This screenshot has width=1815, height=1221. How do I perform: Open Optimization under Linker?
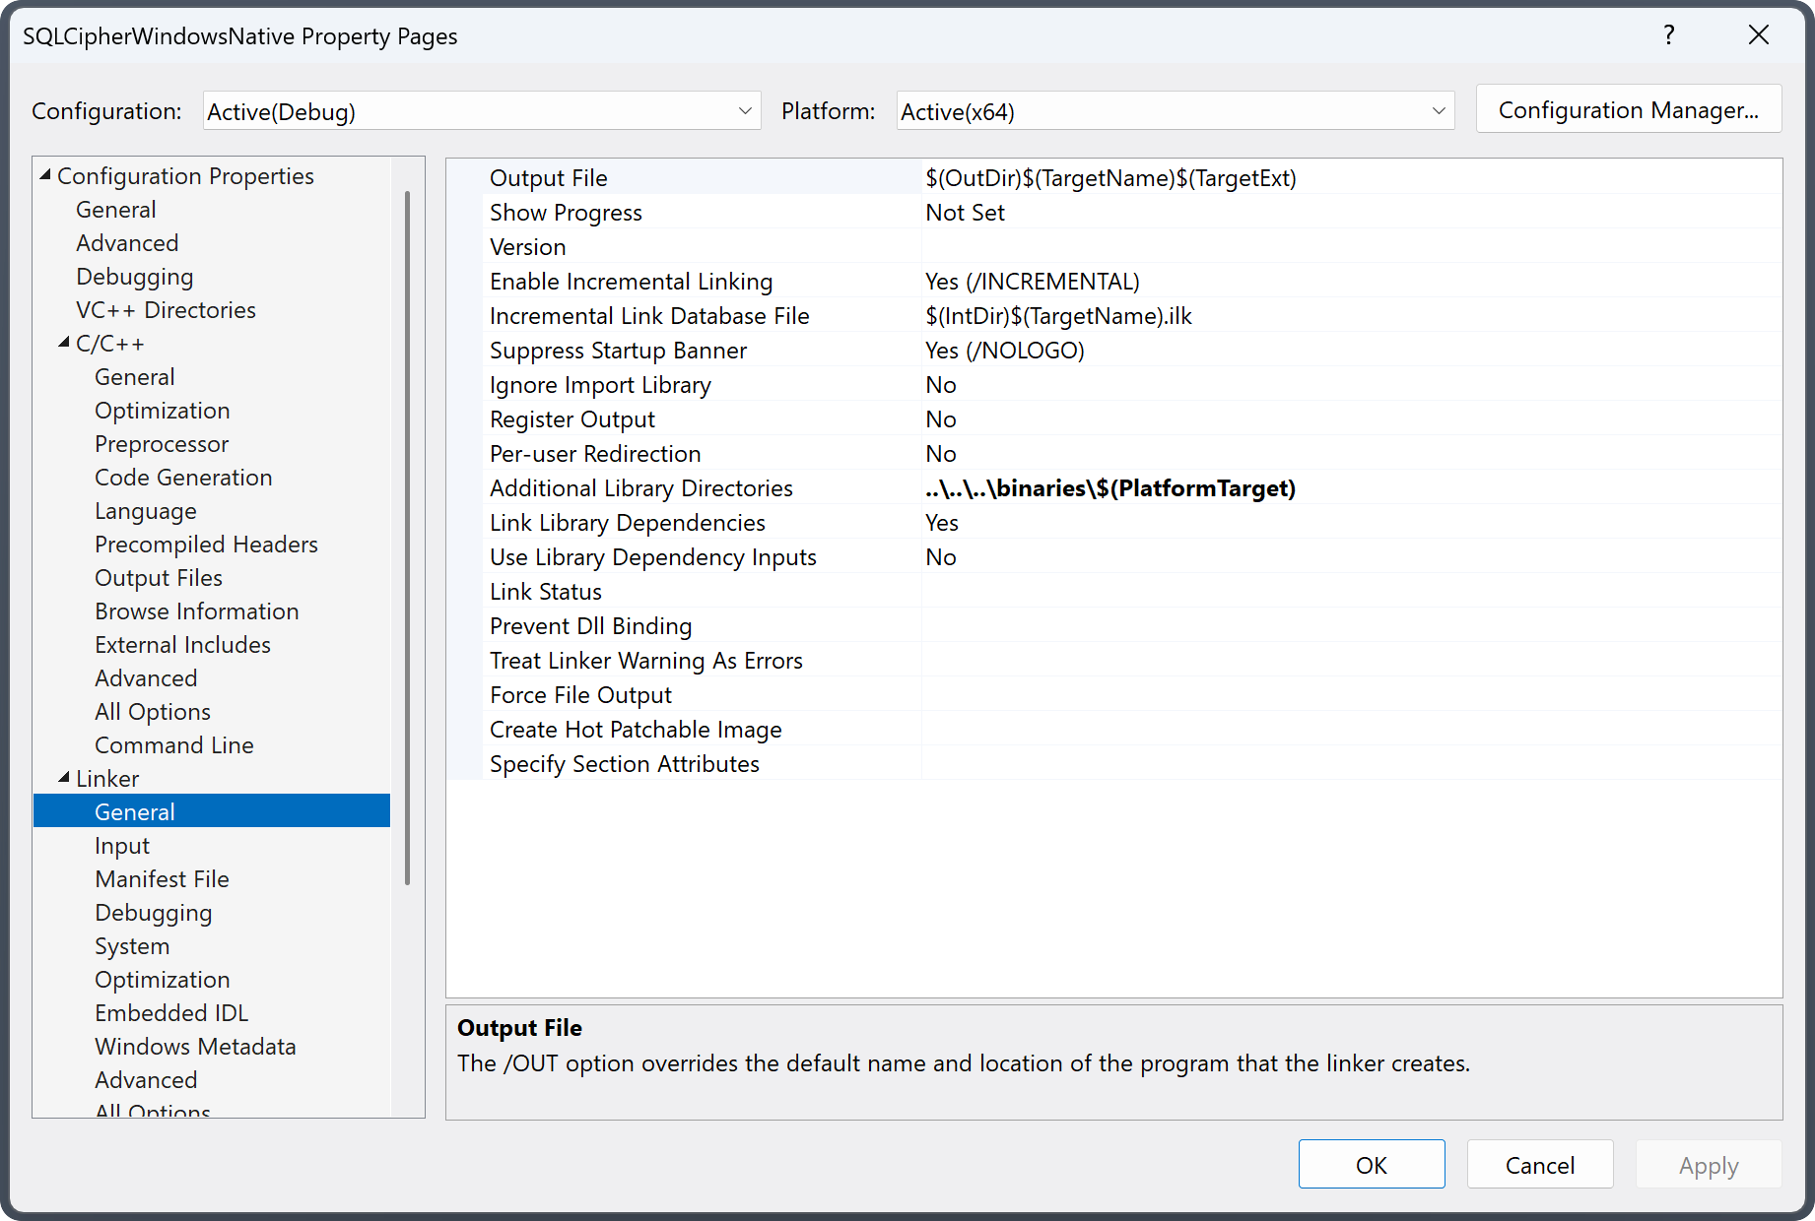[x=163, y=980]
